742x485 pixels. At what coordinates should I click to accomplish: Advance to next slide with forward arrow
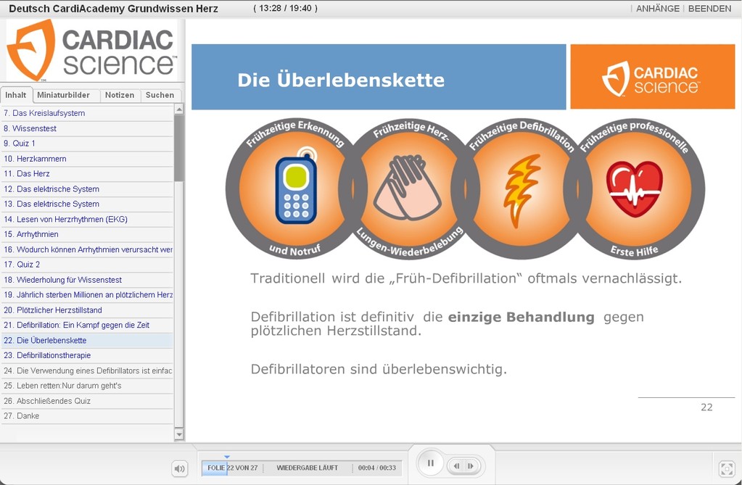[471, 466]
